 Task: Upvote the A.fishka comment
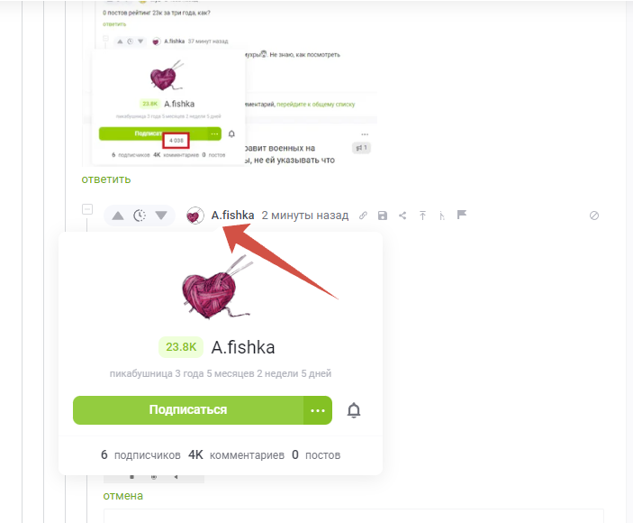click(x=117, y=216)
